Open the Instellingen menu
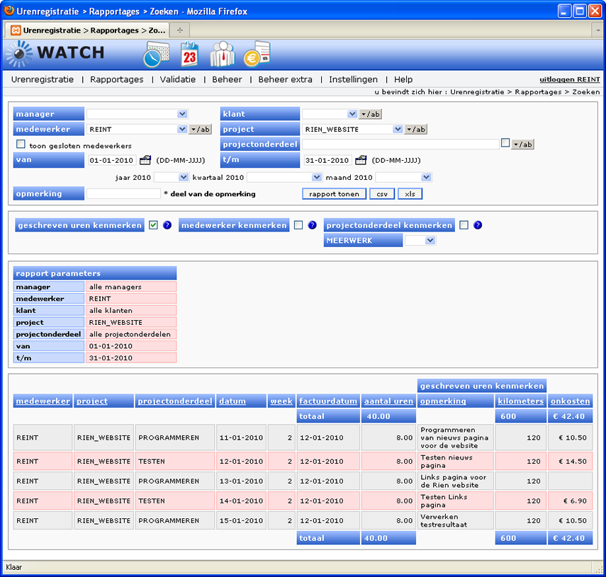The image size is (606, 577). tap(353, 79)
